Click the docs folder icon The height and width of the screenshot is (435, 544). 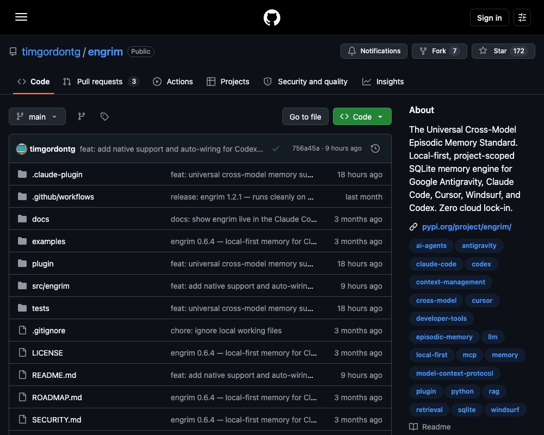[x=22, y=219]
